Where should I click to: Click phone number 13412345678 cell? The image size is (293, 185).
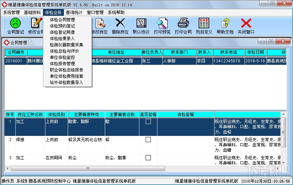228,61
